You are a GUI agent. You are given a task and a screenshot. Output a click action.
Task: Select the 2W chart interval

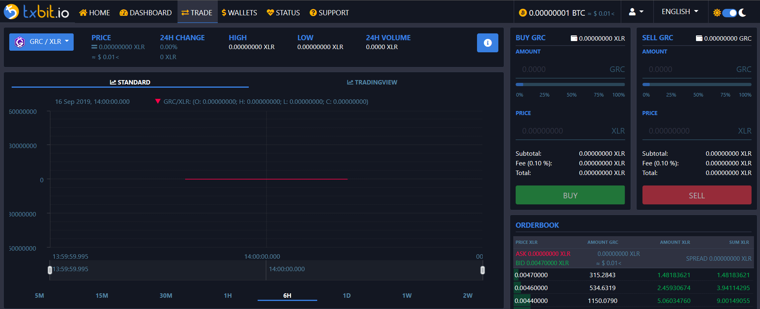(x=468, y=295)
